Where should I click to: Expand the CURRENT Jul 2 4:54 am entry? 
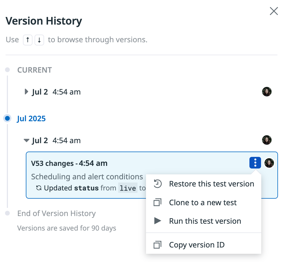click(x=26, y=92)
